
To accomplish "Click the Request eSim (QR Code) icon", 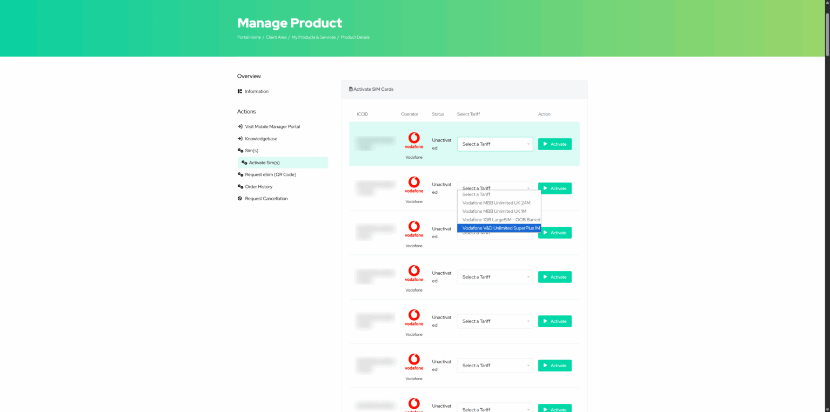I will click(x=239, y=174).
